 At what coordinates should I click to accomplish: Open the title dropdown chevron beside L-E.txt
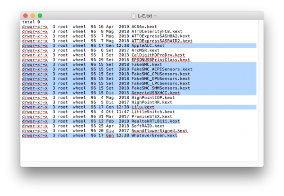[155, 16]
